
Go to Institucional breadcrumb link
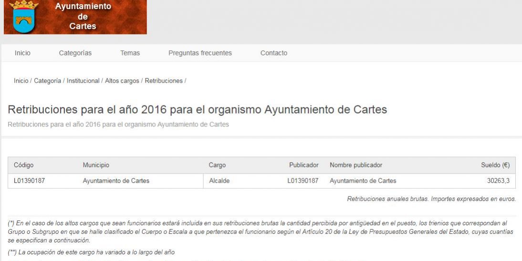click(x=83, y=81)
